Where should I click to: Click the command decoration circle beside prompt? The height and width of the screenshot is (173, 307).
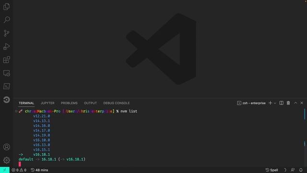16,111
